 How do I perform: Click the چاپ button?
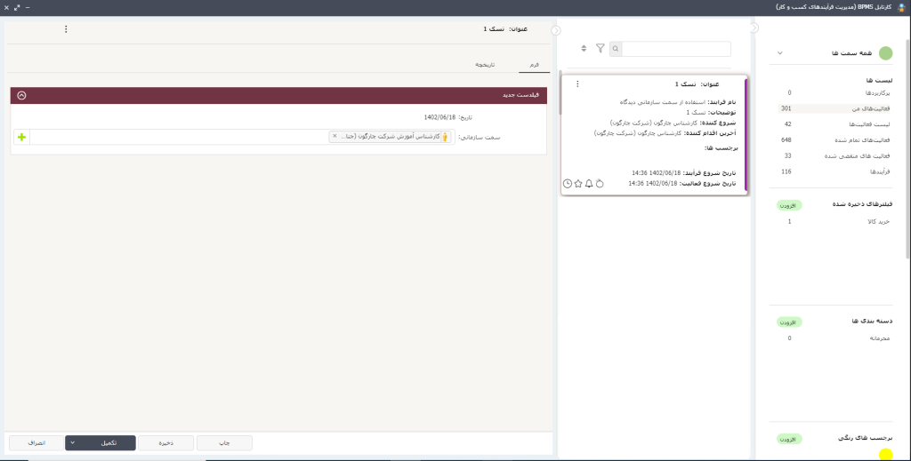click(x=224, y=441)
